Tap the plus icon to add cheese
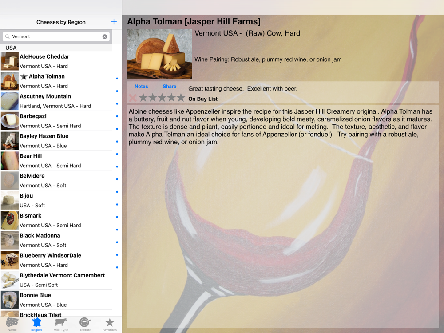Image resolution: width=444 pixels, height=333 pixels. [114, 22]
